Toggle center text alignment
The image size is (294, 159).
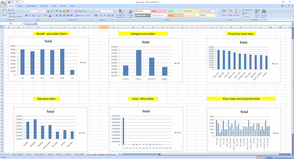pos(60,15)
